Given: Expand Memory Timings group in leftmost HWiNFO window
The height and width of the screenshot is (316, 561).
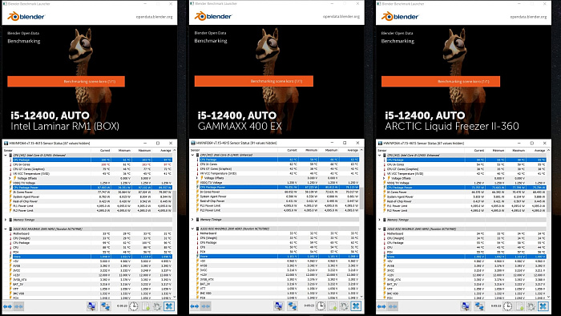Looking at the screenshot, I should point(6,220).
